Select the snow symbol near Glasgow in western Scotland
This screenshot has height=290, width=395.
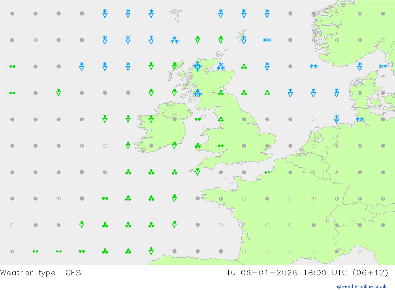tap(197, 93)
